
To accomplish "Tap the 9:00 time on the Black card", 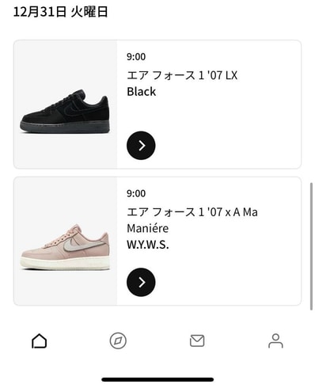I will pyautogui.click(x=136, y=57).
